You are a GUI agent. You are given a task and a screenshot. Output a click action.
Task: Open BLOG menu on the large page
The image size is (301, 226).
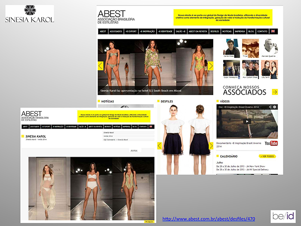(x=251, y=31)
